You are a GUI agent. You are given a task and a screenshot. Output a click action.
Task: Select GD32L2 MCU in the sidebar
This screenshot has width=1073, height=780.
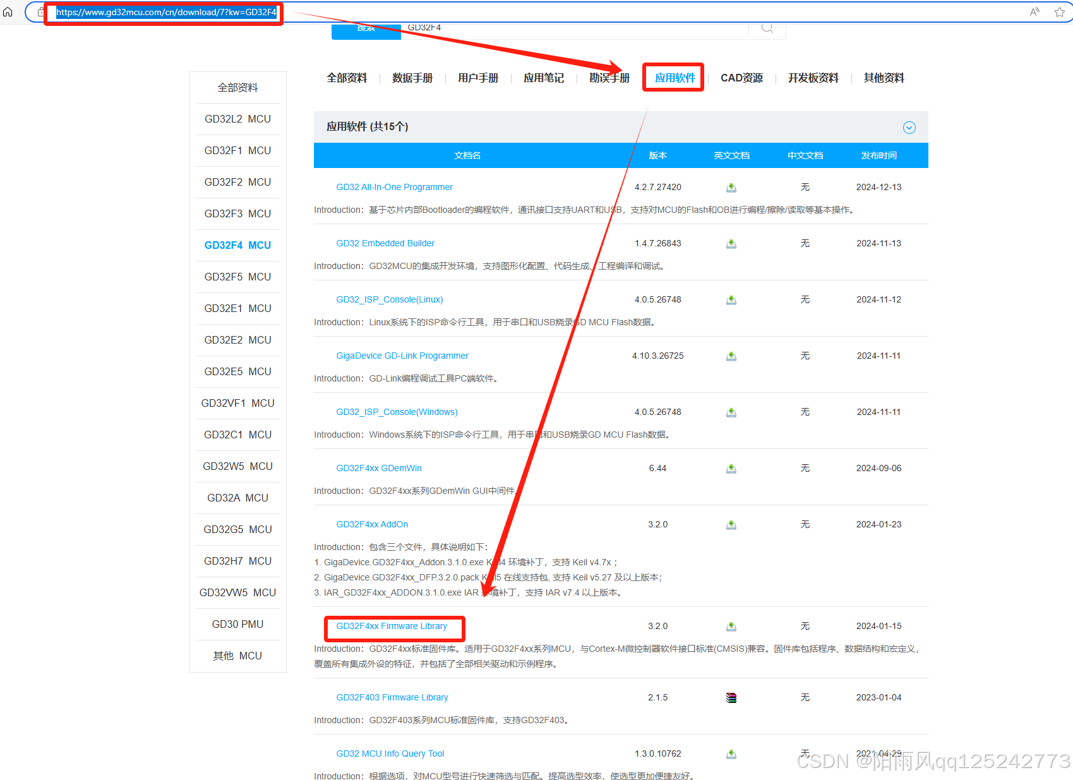(x=237, y=119)
